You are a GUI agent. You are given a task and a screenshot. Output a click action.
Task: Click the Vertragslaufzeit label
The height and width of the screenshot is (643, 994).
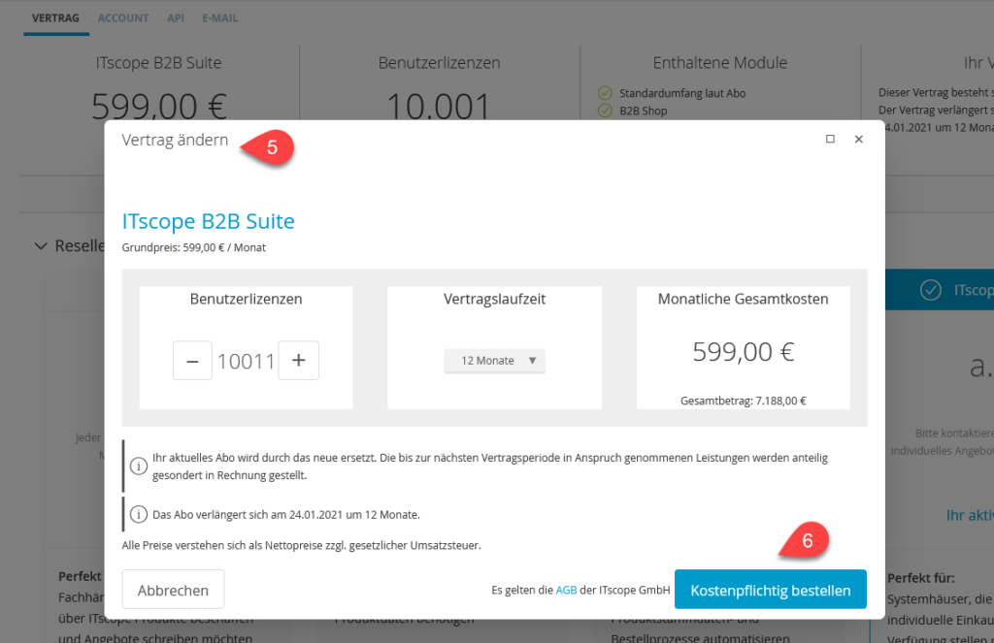[x=494, y=299]
